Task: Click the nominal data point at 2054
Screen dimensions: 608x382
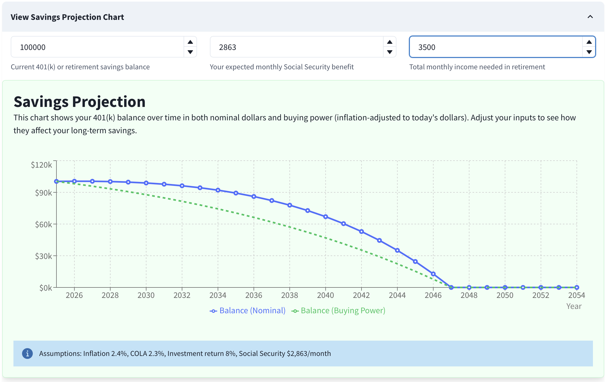Action: [577, 287]
